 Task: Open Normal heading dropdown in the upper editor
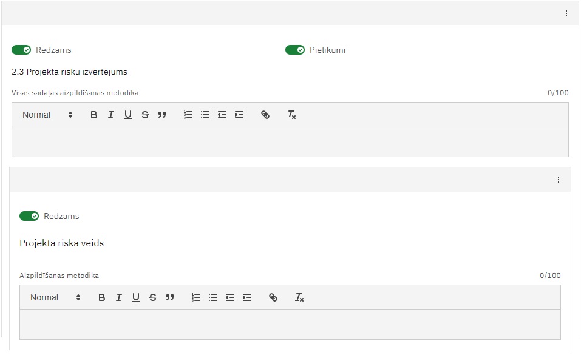pyautogui.click(x=47, y=115)
